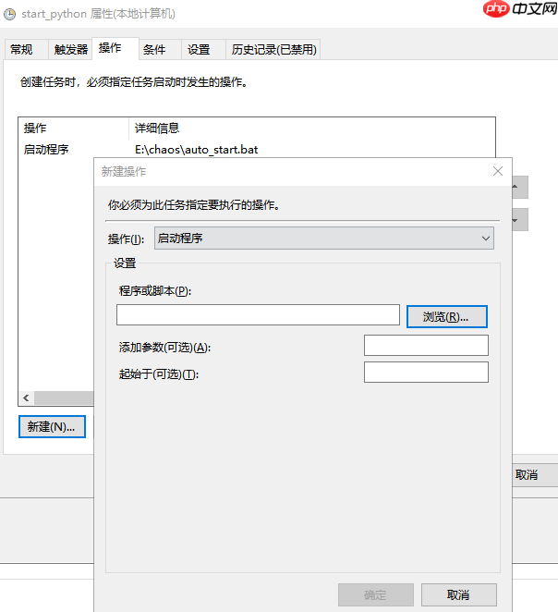Viewport: 558px width, 612px height.
Task: Click the 取消 button of the properties window
Action: click(535, 474)
